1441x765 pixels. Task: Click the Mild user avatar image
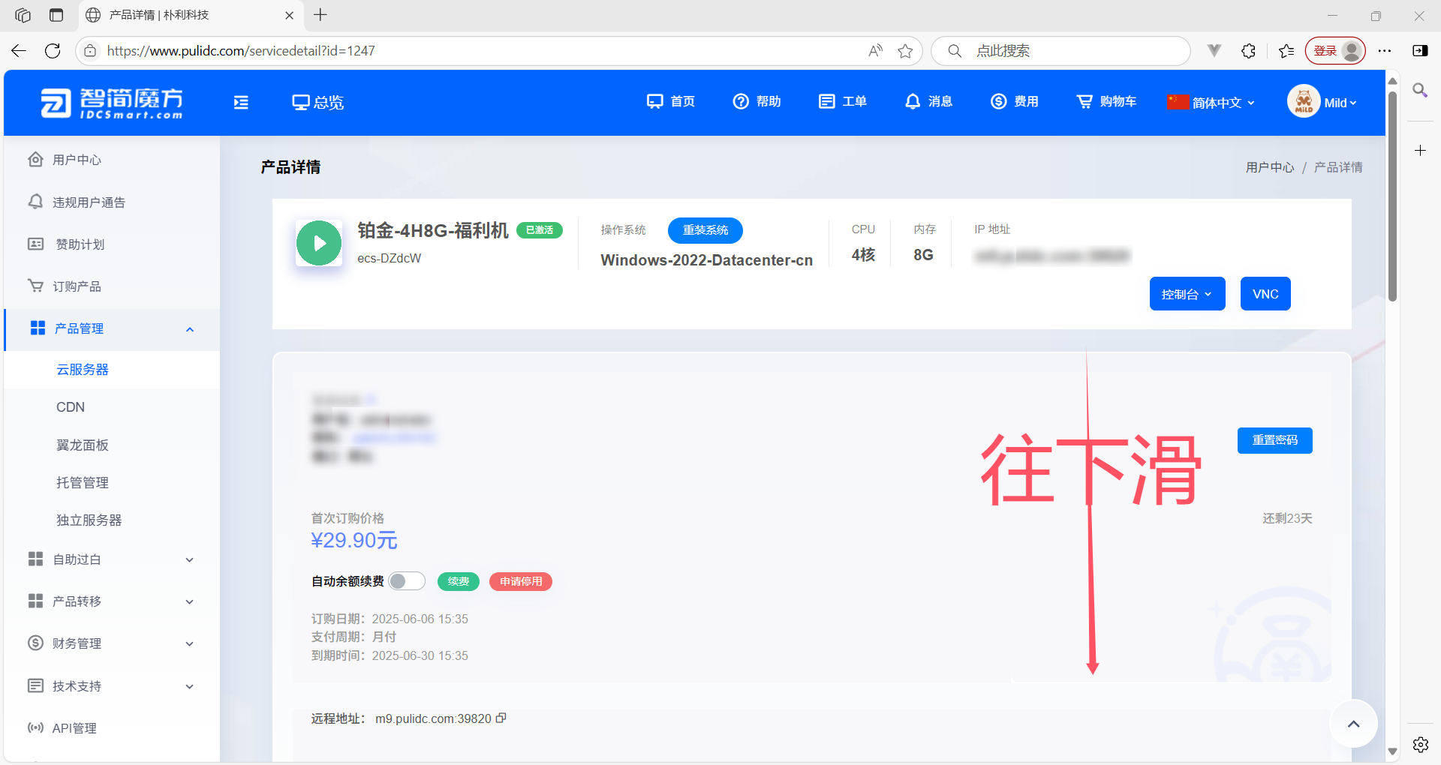[x=1304, y=101]
